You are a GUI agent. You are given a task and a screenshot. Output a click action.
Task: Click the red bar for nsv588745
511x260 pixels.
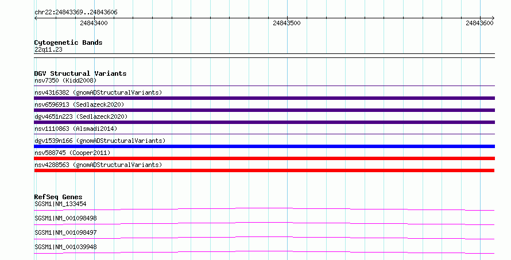pyautogui.click(x=264, y=158)
